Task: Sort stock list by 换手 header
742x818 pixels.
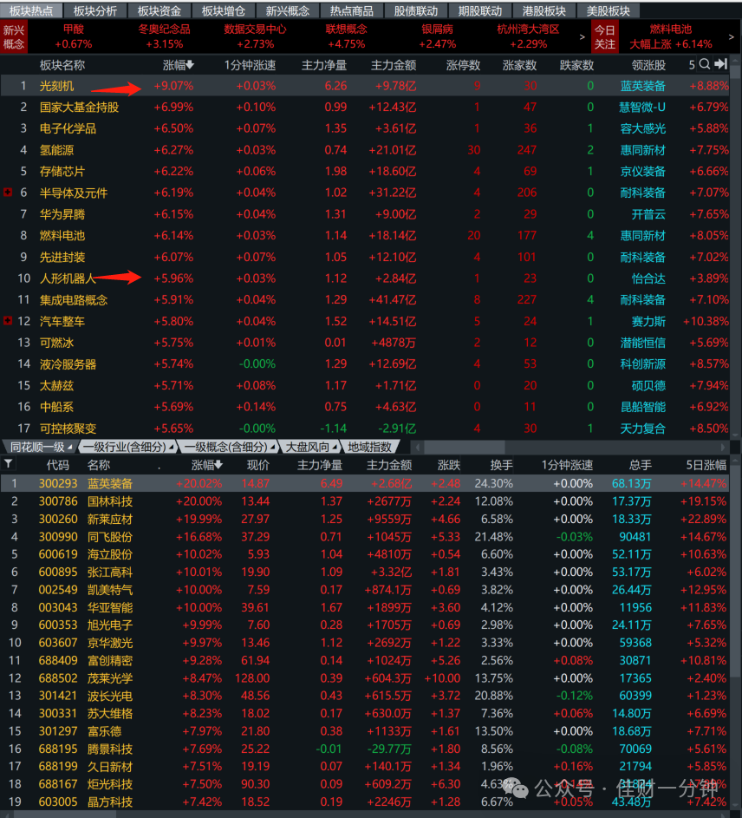Action: [x=502, y=465]
